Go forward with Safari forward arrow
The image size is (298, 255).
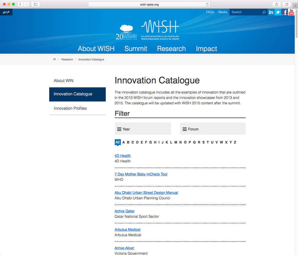26,4
